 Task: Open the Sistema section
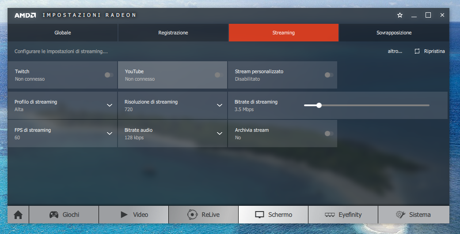click(414, 215)
